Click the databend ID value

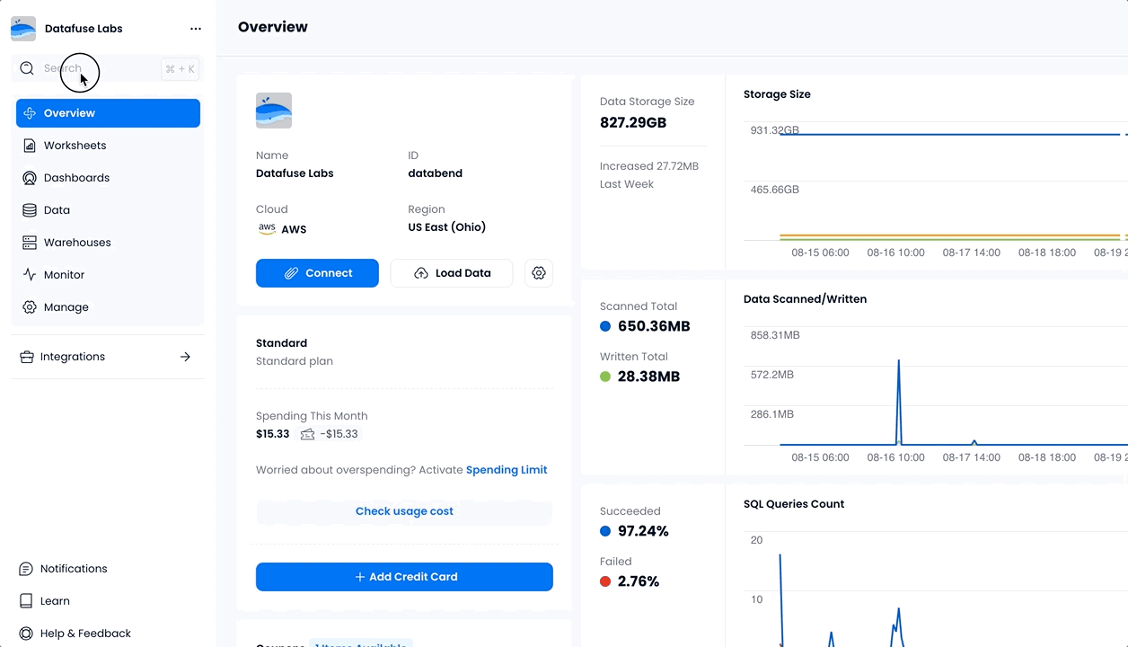[x=435, y=173]
